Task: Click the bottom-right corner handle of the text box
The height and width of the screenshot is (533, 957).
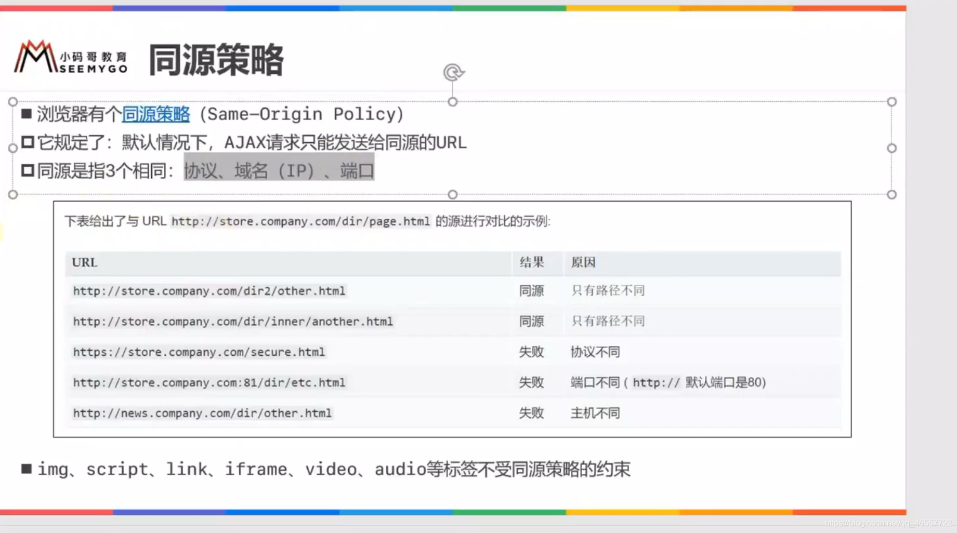Action: 892,194
